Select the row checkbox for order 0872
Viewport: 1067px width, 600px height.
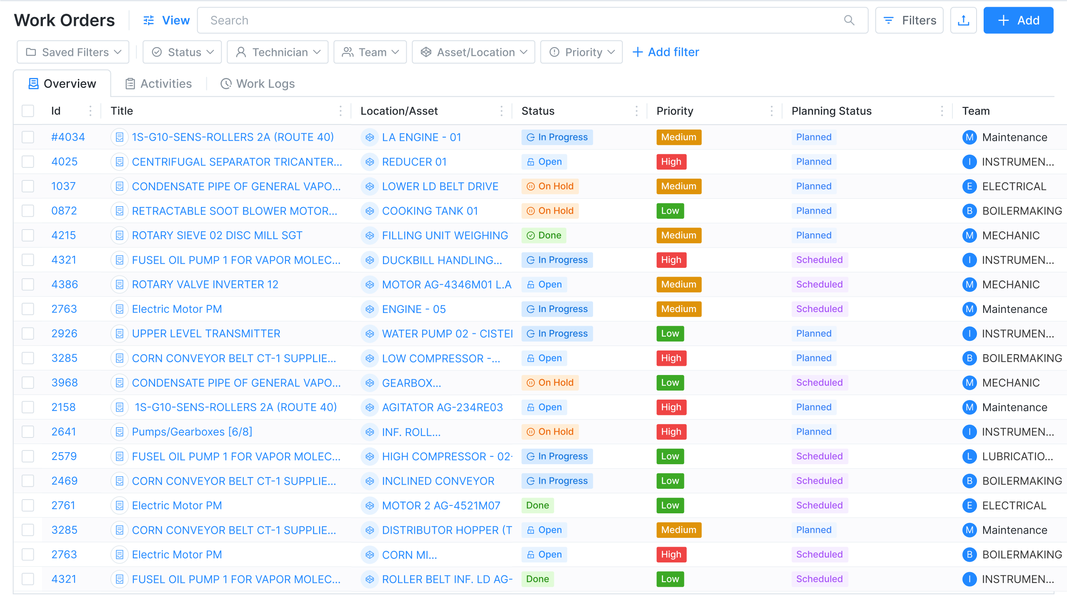[x=28, y=210]
